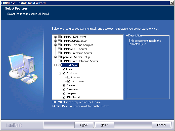175x131 pixels.
Task: Select CONNXStore Database Server label
Action: (x=79, y=61)
